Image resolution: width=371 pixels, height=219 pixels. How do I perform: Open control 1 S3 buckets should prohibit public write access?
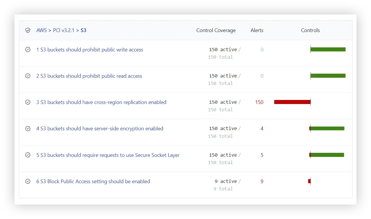pyautogui.click(x=90, y=50)
